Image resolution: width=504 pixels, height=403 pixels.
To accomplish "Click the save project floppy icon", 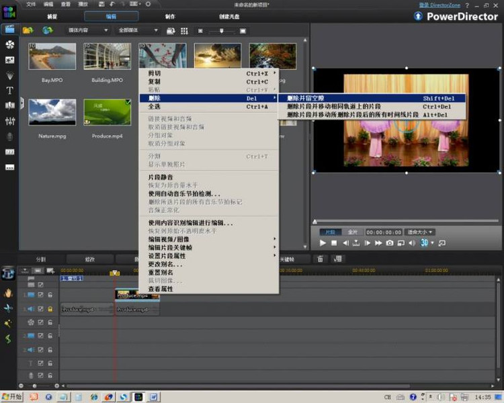I will [x=101, y=4].
